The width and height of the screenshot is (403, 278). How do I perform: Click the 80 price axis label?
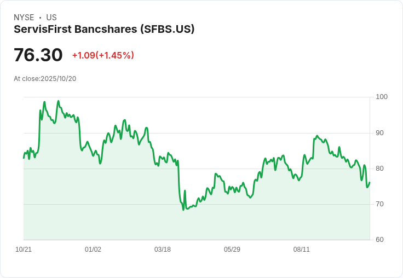tap(380, 169)
